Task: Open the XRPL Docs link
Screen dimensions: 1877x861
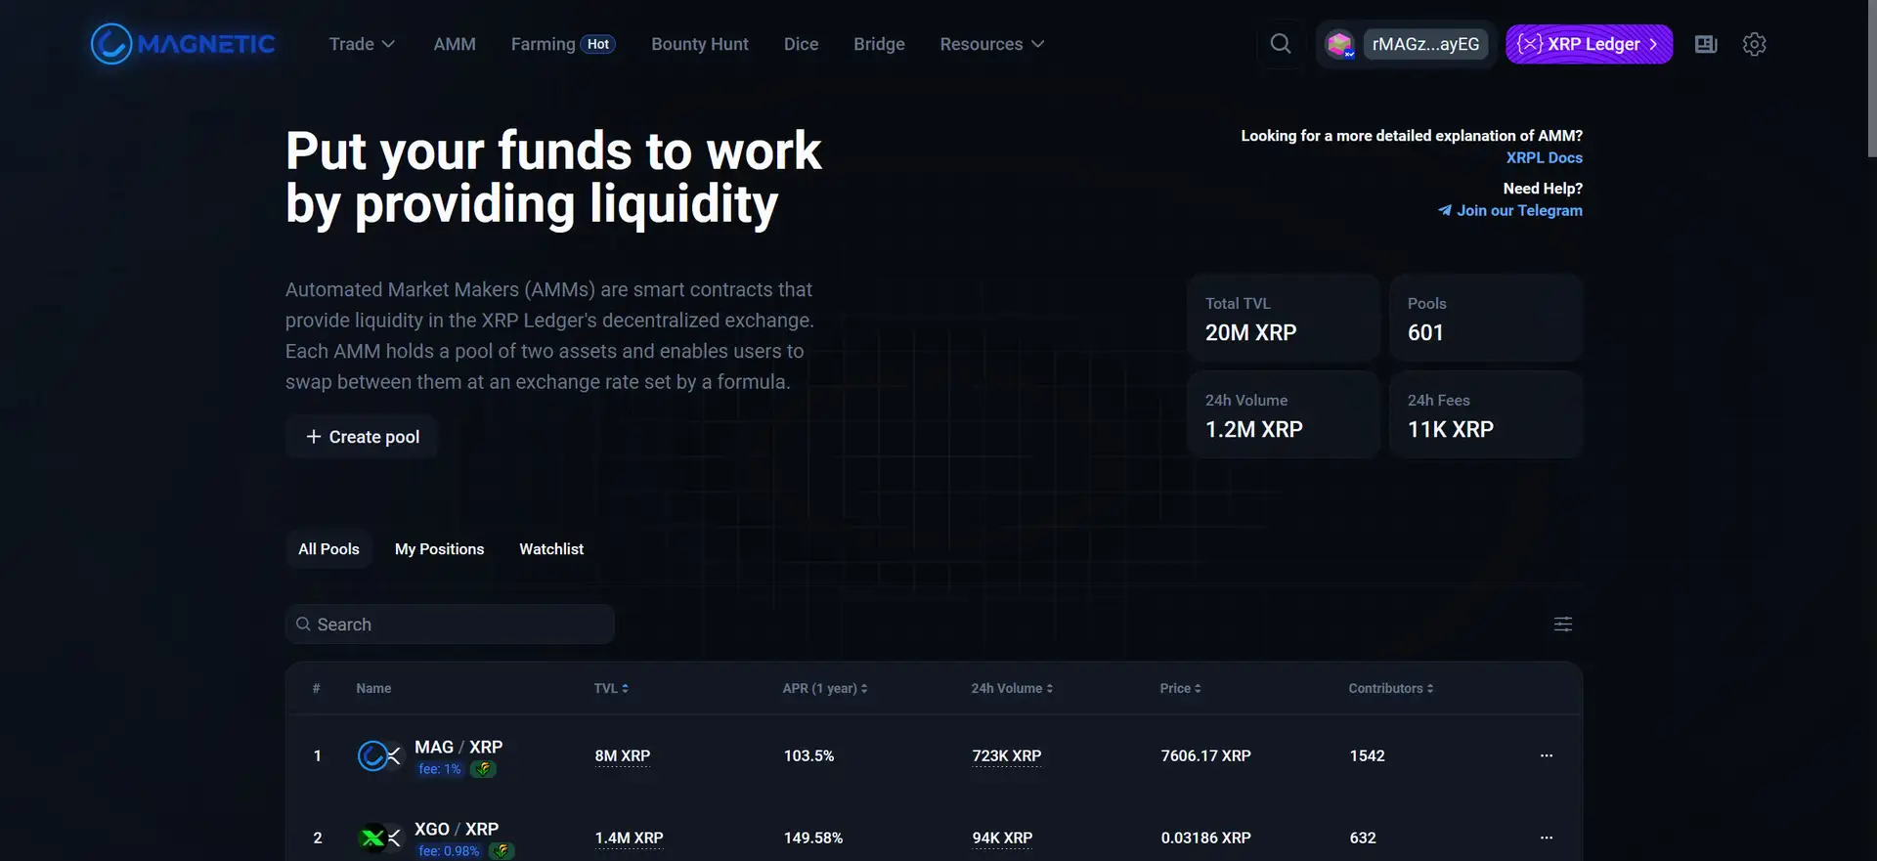Action: 1544,157
